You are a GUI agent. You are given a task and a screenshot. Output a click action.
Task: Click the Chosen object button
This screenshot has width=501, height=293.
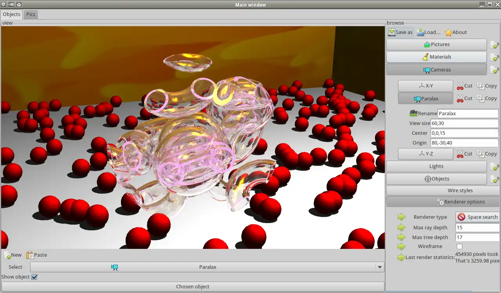point(193,287)
